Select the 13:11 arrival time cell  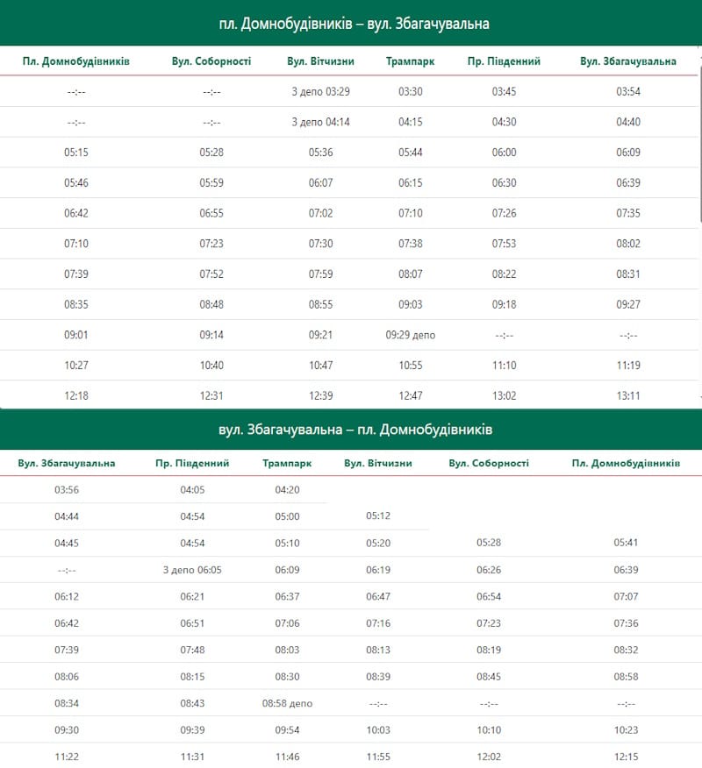click(x=628, y=395)
